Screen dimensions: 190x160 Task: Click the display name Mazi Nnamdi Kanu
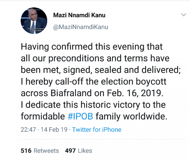pyautogui.click(x=79, y=15)
